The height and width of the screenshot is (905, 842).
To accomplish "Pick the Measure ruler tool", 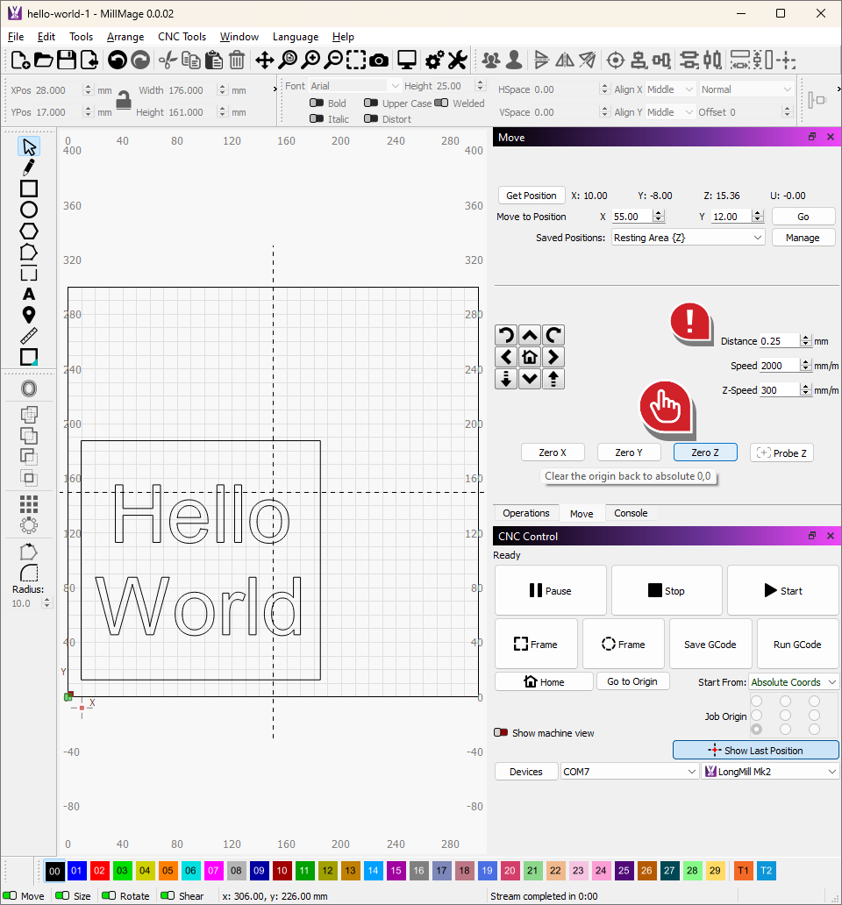I will (x=29, y=336).
